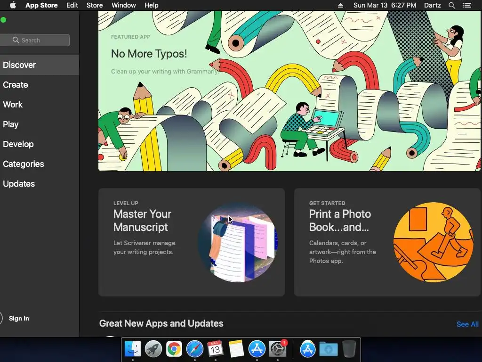Open the Store menu
482x362 pixels.
coord(95,5)
